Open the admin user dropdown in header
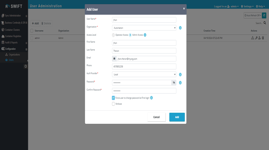The width and height of the screenshot is (269, 150). (233, 6)
